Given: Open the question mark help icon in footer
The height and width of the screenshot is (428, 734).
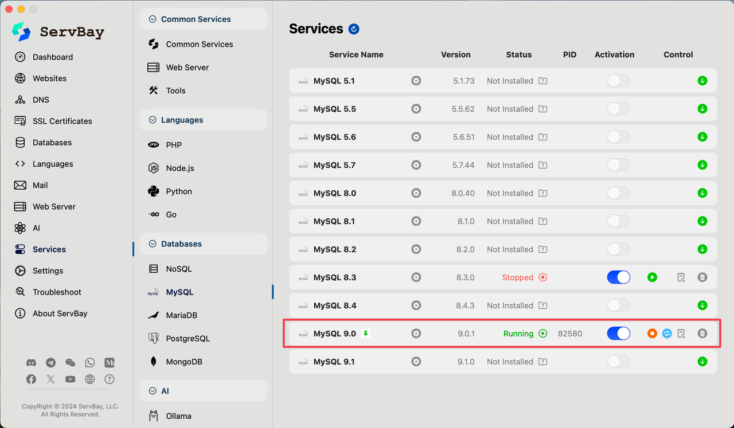Looking at the screenshot, I should pos(110,379).
